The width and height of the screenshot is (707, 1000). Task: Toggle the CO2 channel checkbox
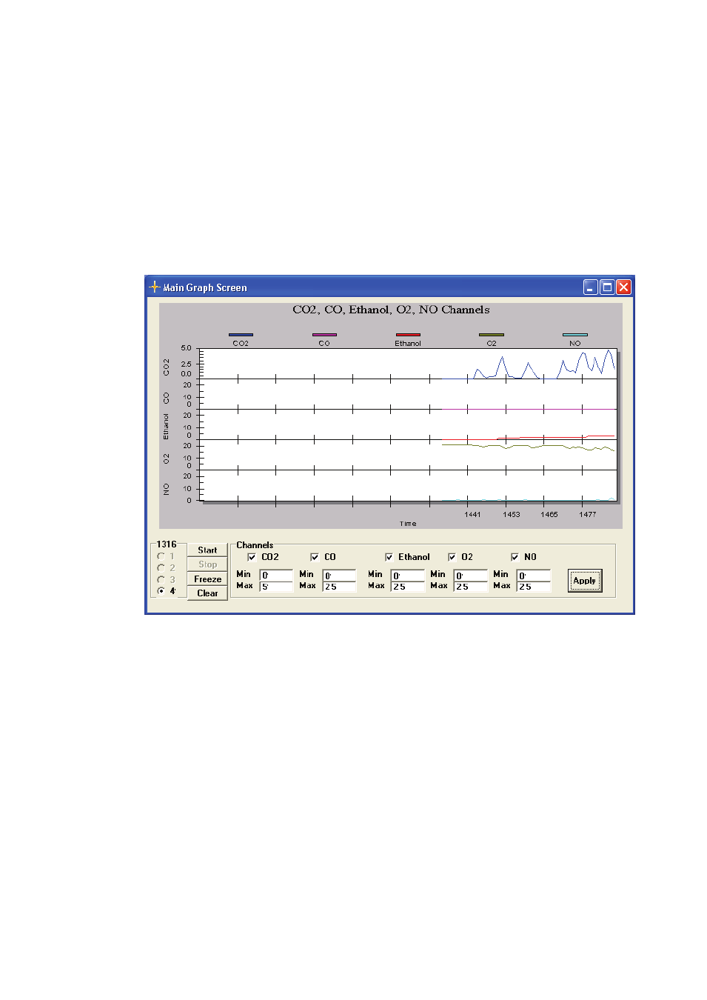pyautogui.click(x=252, y=557)
